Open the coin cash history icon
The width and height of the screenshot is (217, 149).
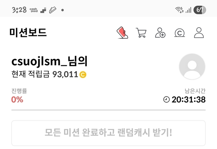coord(179,33)
